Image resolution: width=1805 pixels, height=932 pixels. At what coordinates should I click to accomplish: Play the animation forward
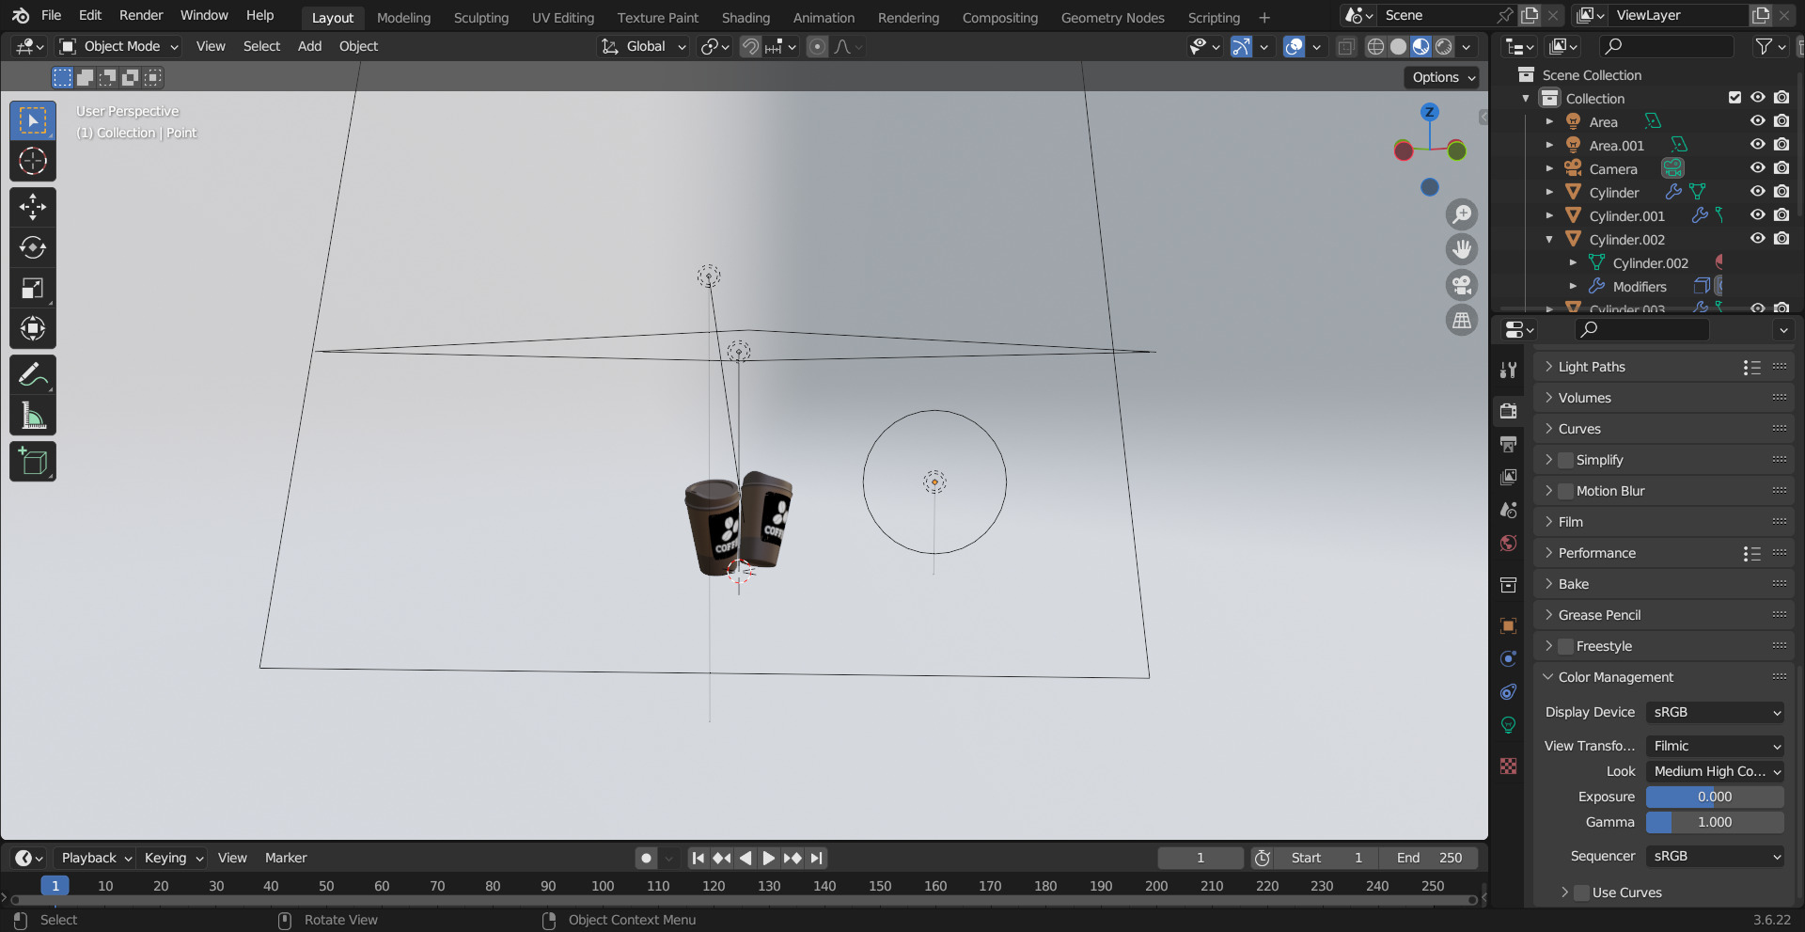click(769, 858)
